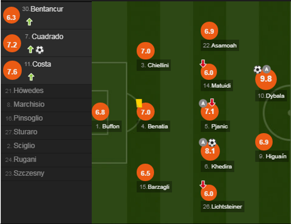Click the assist badge above Dybala
Image resolution: width=291 pixels, height=224 pixels.
click(267, 69)
